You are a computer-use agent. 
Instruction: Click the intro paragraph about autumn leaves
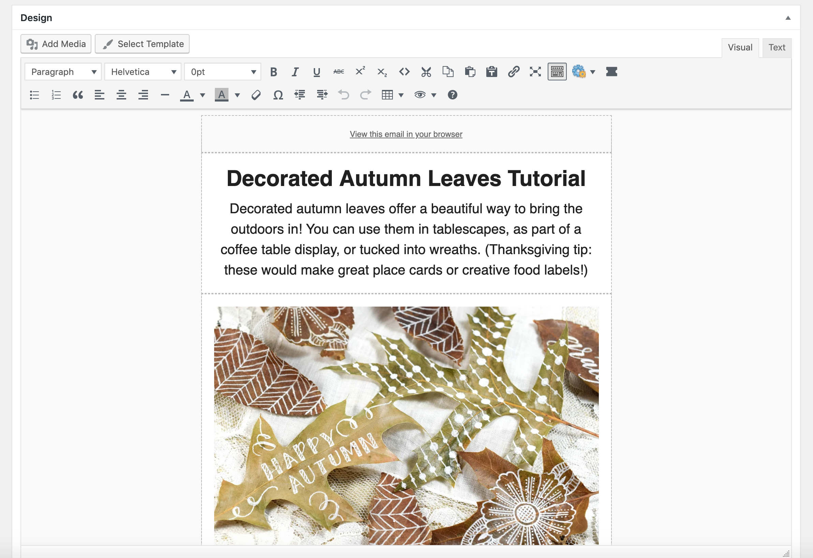pyautogui.click(x=406, y=239)
